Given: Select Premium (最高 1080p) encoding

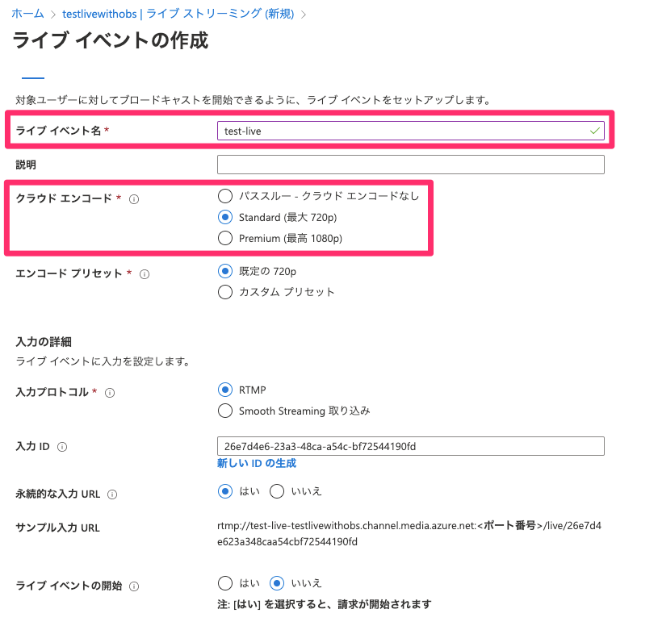Looking at the screenshot, I should 225,238.
